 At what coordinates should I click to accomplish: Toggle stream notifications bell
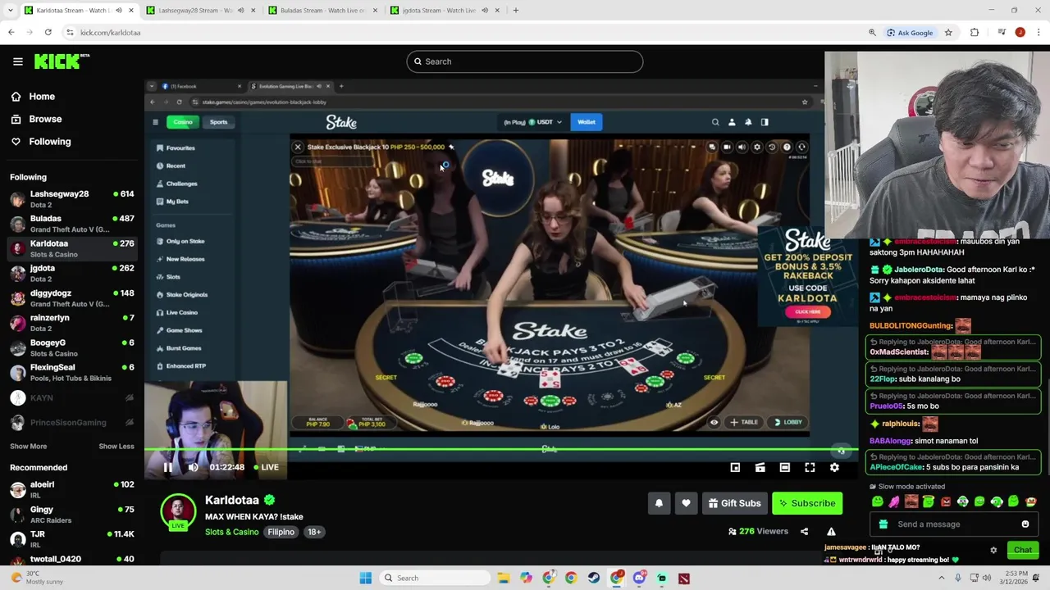(659, 503)
